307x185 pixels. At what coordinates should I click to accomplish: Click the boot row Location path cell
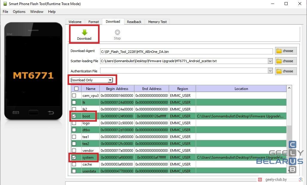[x=241, y=116]
